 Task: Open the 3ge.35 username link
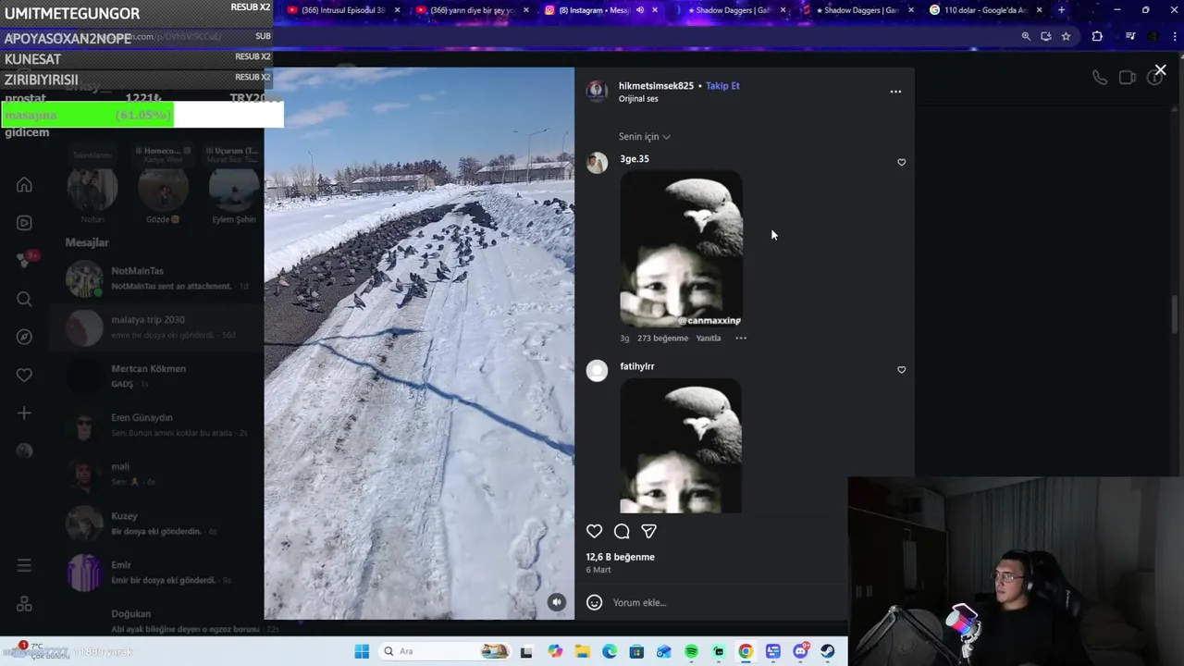click(635, 159)
